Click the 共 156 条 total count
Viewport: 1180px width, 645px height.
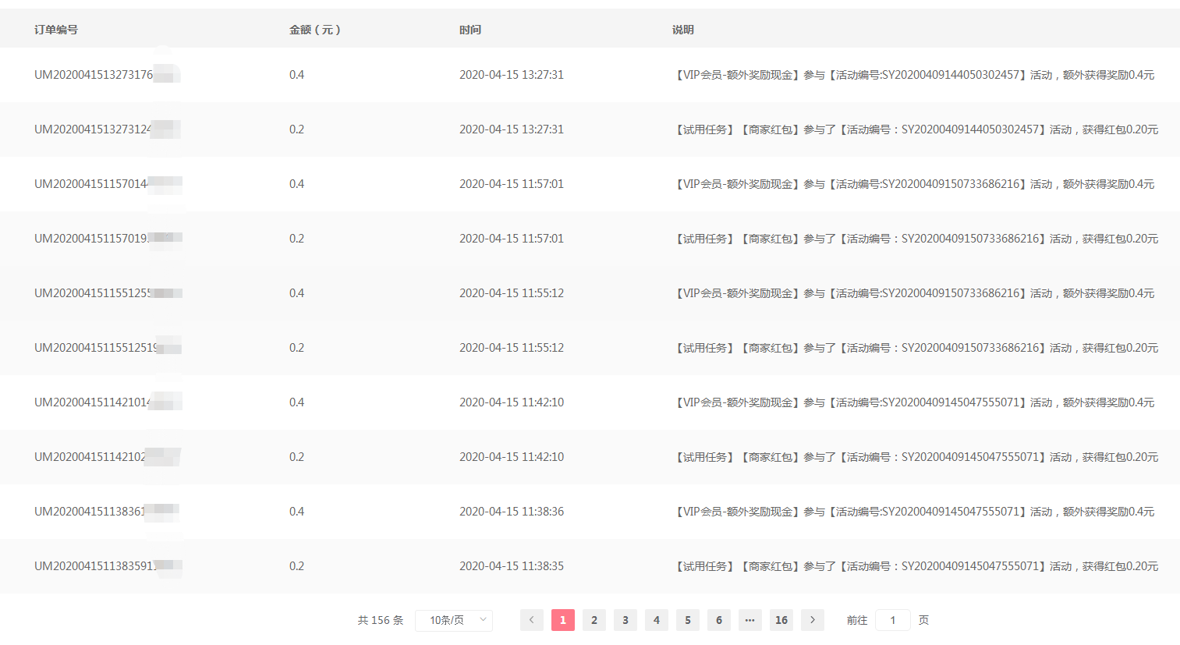381,620
